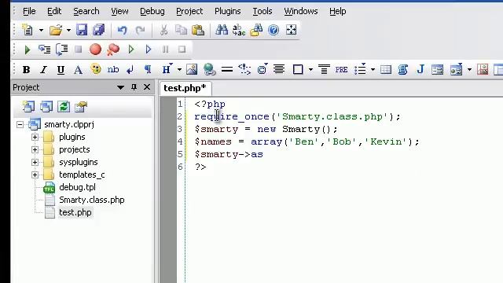Click the green Run script icon
The image size is (503, 283).
pyautogui.click(x=28, y=50)
